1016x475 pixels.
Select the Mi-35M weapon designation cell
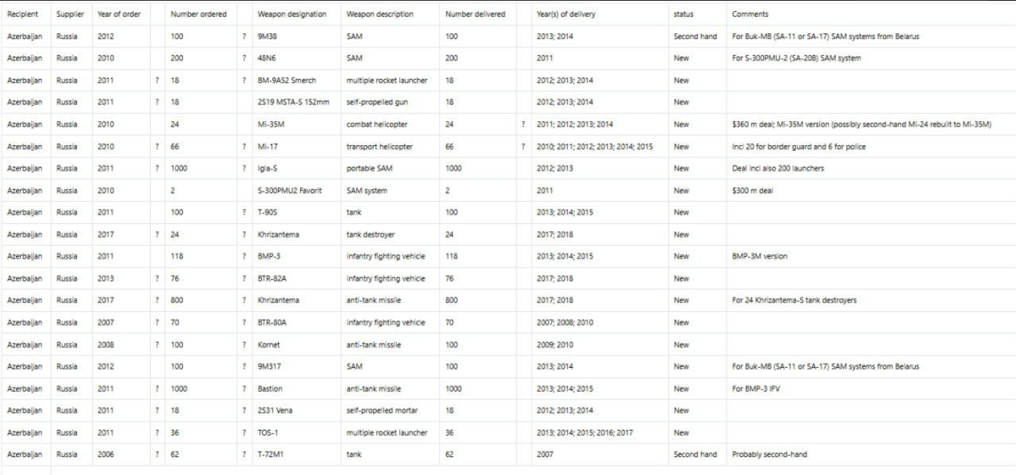[x=270, y=125]
